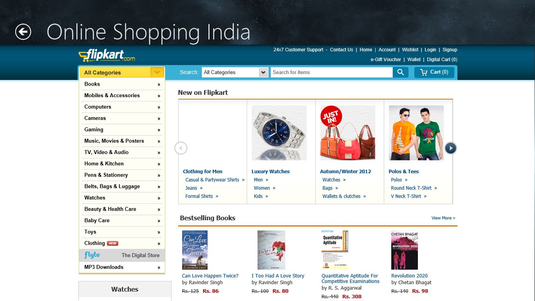Expand the Computers category
Viewport: 535px width, 301px height.
tap(122, 107)
